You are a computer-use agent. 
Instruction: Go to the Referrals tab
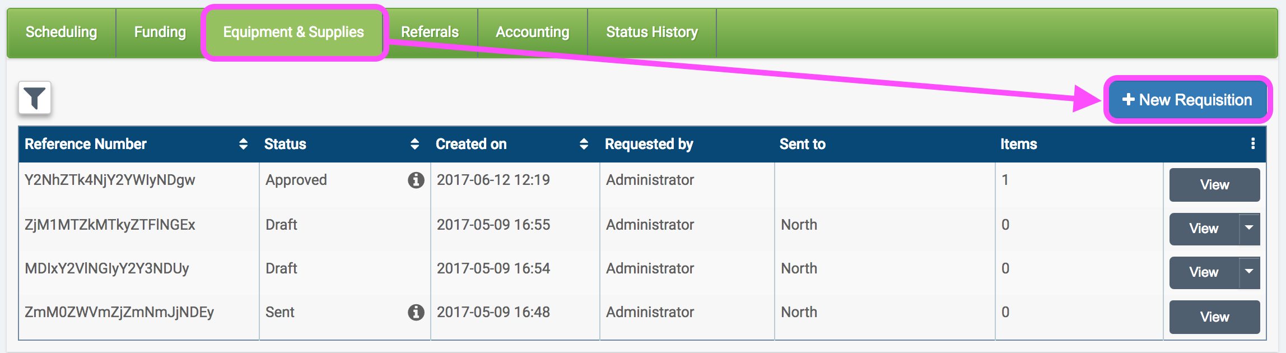pyautogui.click(x=430, y=32)
